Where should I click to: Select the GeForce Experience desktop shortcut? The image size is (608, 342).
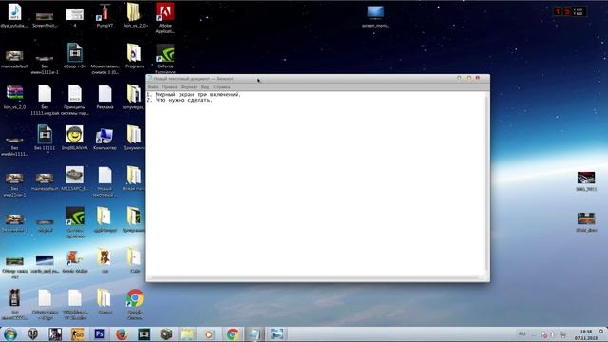click(x=165, y=58)
